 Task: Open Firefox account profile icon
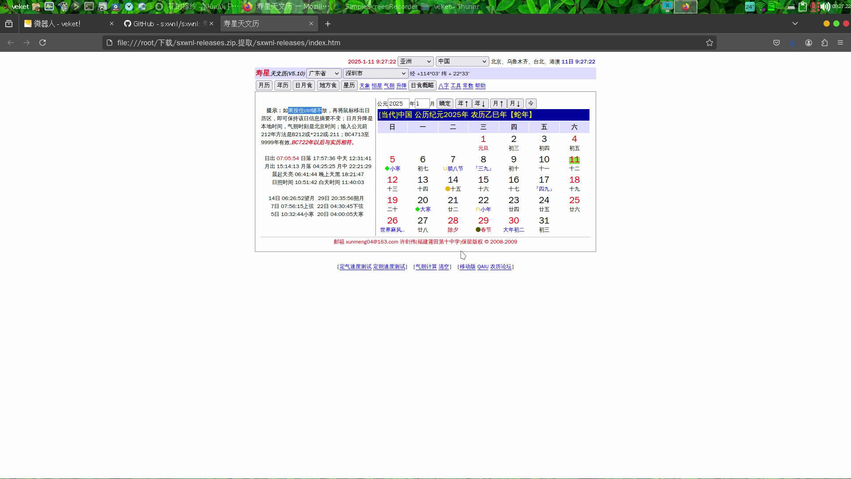[x=808, y=43]
